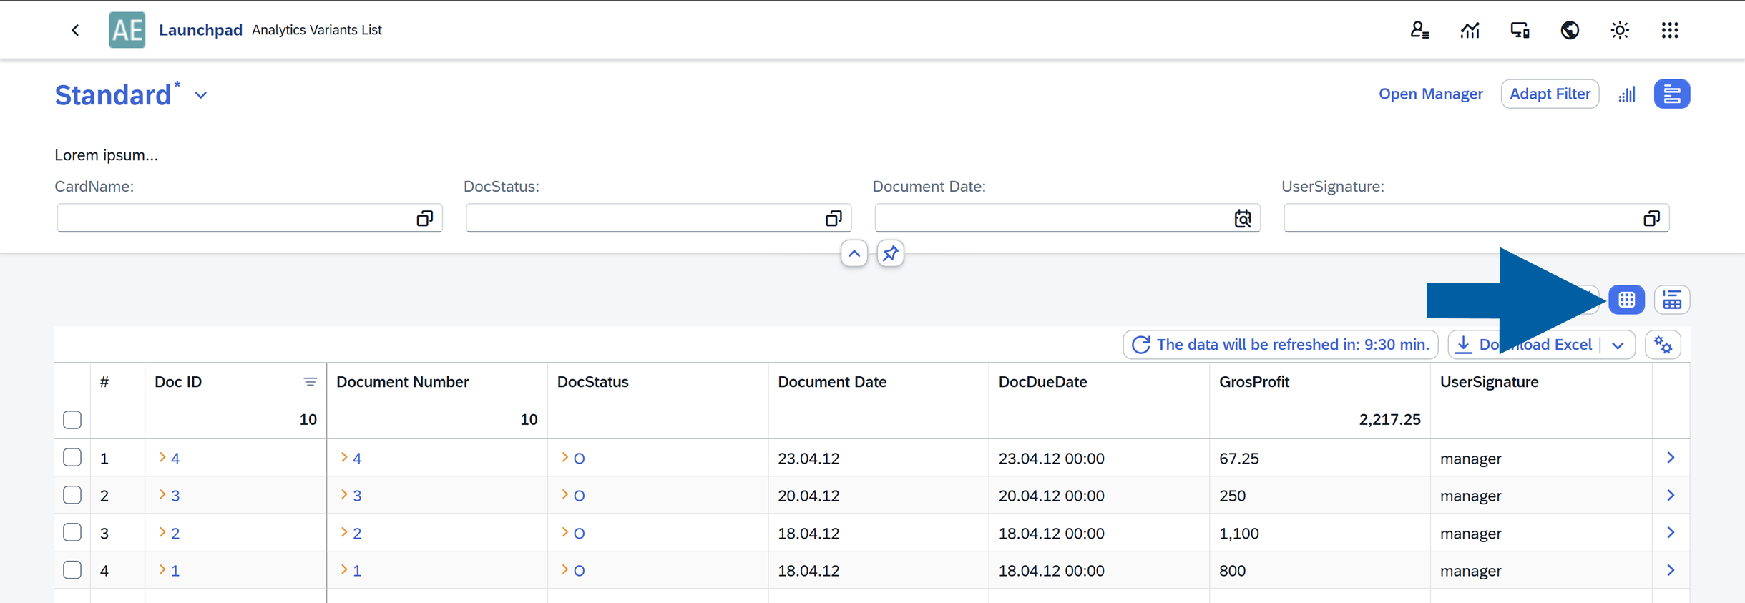Click the analytics chart icon in header
This screenshot has height=603, width=1745.
pos(1470,30)
